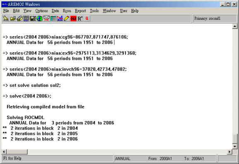Click the yellow pencil edit icon
Image resolution: width=239 pixels, height=164 pixels.
pos(67,19)
